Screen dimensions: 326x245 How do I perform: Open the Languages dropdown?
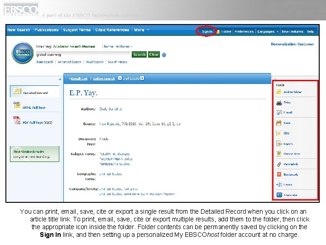click(x=268, y=31)
